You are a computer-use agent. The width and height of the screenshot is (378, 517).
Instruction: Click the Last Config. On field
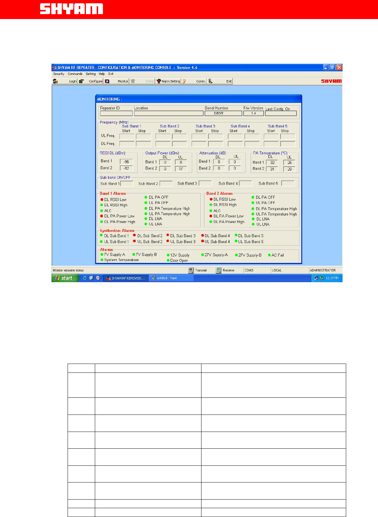[x=281, y=113]
